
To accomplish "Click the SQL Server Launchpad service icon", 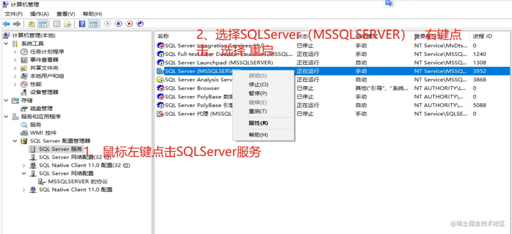I will [x=161, y=62].
